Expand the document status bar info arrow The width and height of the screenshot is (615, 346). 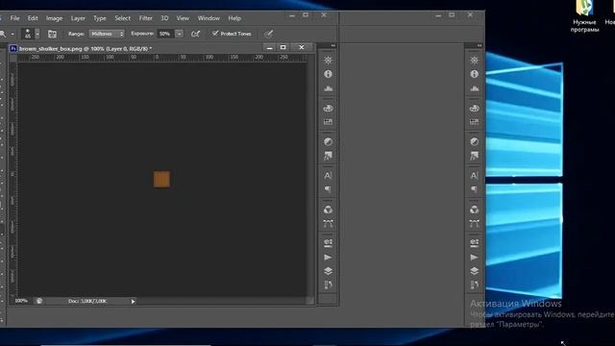click(133, 301)
